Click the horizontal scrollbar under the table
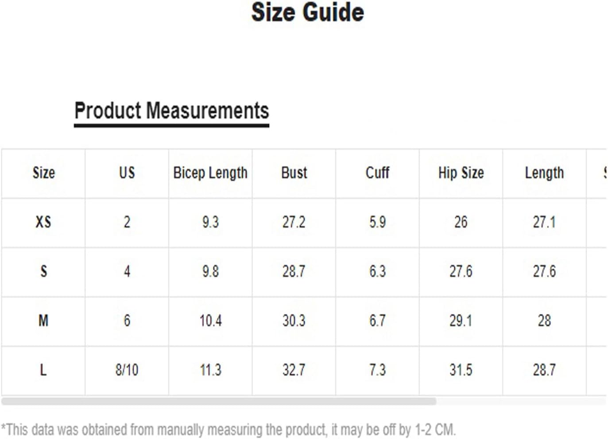 219,401
